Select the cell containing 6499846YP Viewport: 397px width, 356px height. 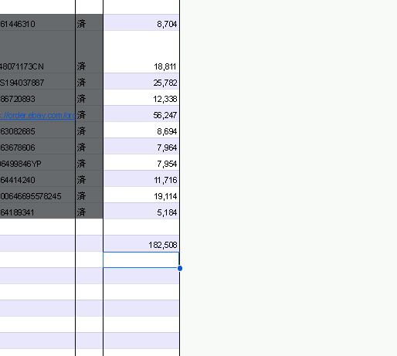pyautogui.click(x=37, y=164)
